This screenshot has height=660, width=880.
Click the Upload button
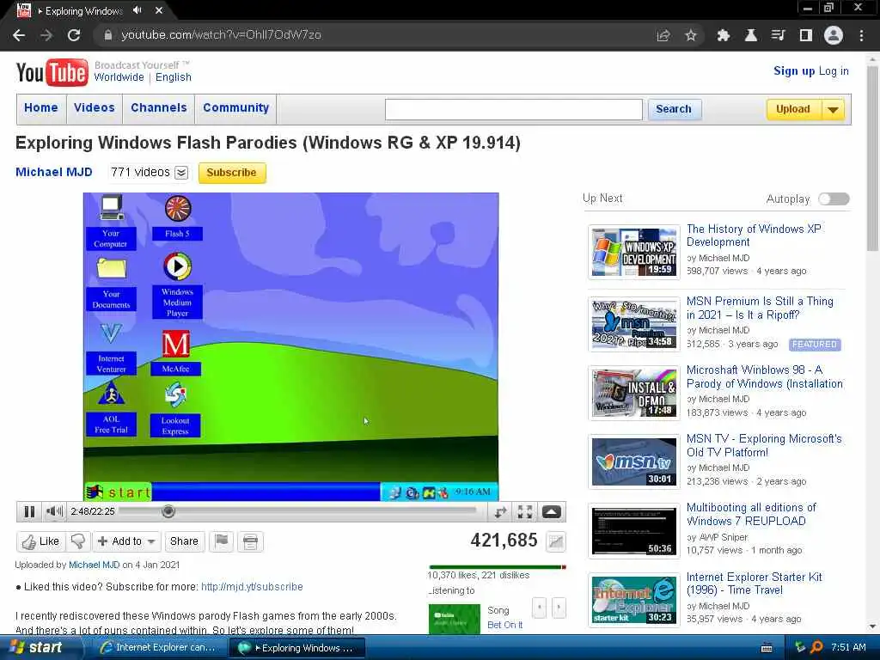pyautogui.click(x=793, y=109)
